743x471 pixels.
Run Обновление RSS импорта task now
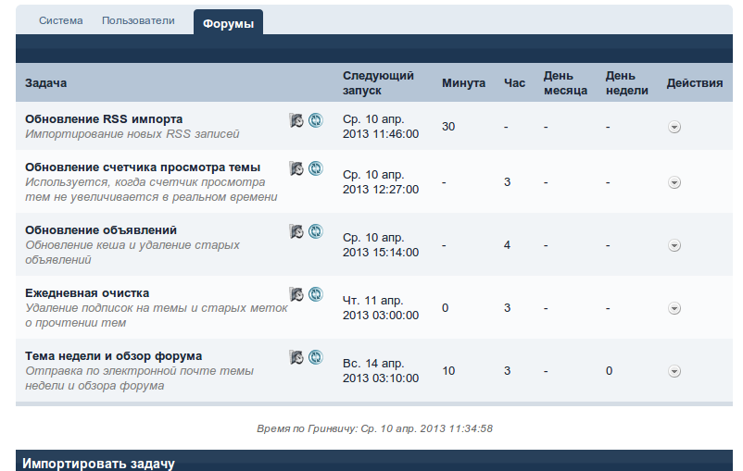(316, 120)
